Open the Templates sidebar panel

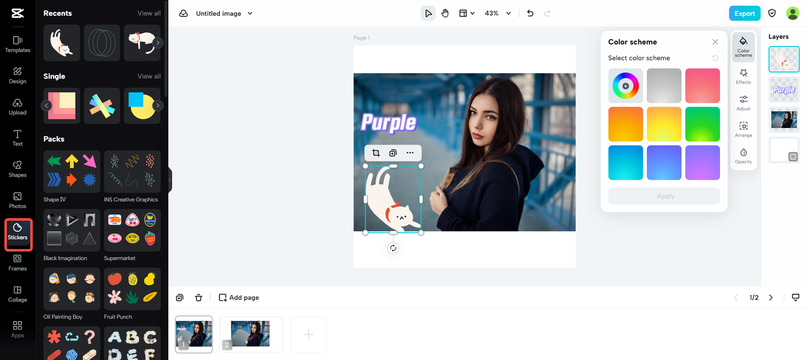pos(18,44)
